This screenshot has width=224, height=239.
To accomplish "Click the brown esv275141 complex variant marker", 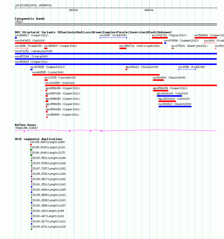I will (173, 48).
